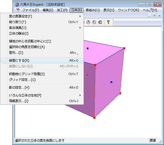The width and height of the screenshot is (164, 145).
Task: Maximize the 六角大王Super6 window
Action: pyautogui.click(x=150, y=5)
